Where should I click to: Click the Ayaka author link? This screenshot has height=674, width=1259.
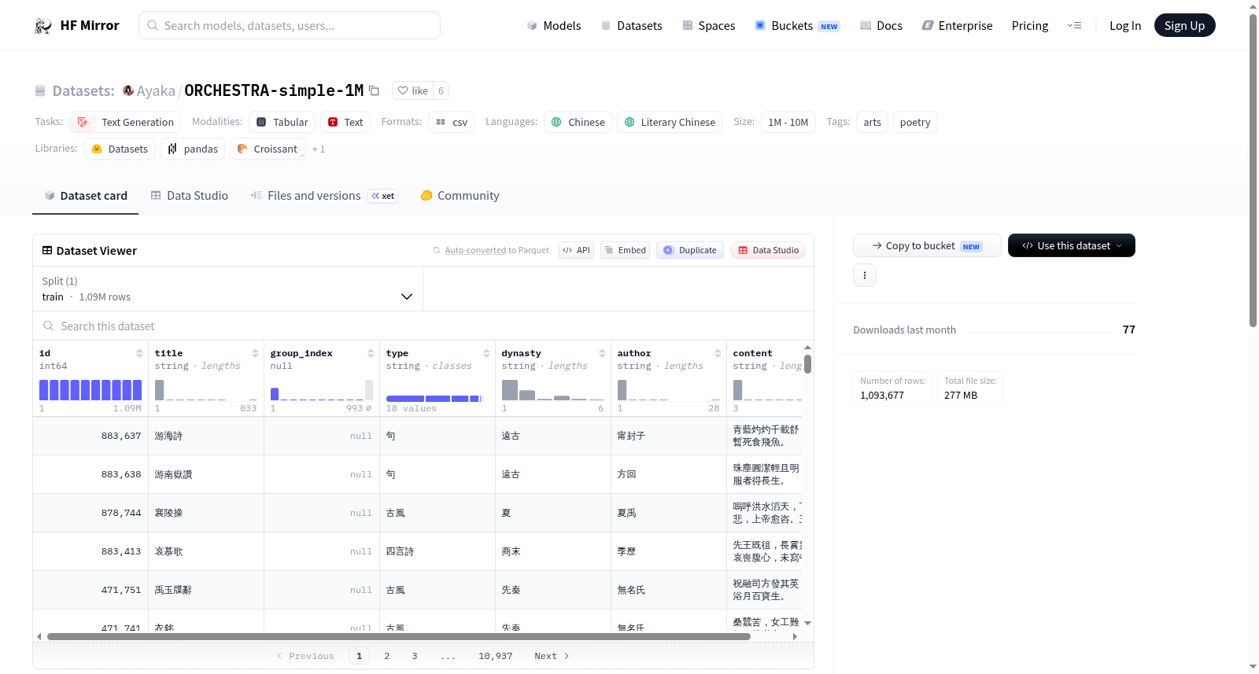[156, 91]
